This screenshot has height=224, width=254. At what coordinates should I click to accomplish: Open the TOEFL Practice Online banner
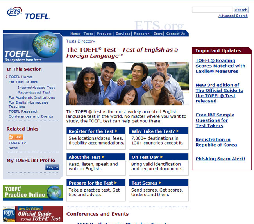[33, 193]
